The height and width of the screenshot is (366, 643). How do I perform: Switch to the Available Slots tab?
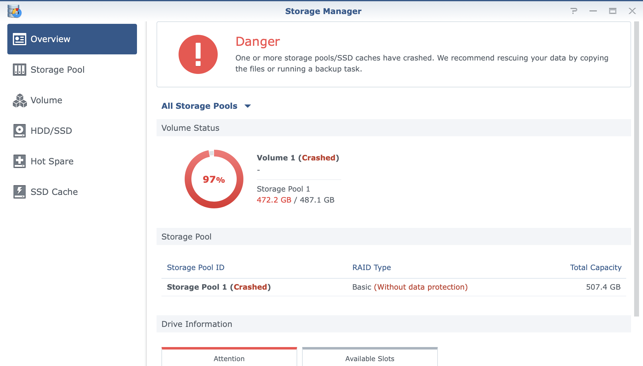[x=370, y=358]
